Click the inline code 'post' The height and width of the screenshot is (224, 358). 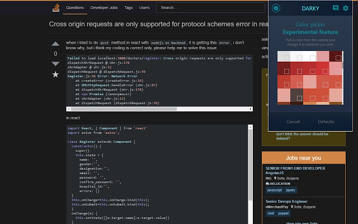(x=105, y=43)
